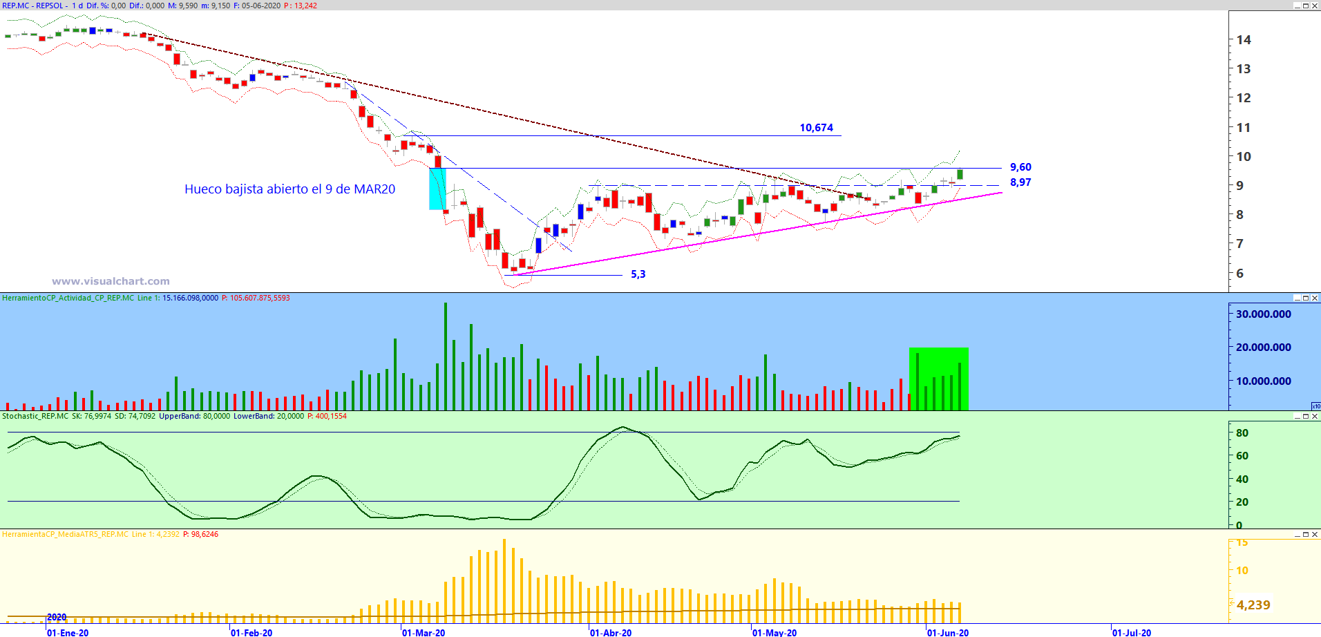This screenshot has height=637, width=1321.
Task: Maximize the REPSOL price chart pane
Action: (x=1306, y=6)
